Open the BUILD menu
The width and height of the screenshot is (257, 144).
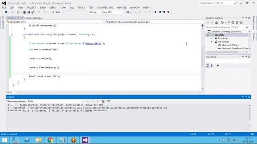click(x=43, y=8)
